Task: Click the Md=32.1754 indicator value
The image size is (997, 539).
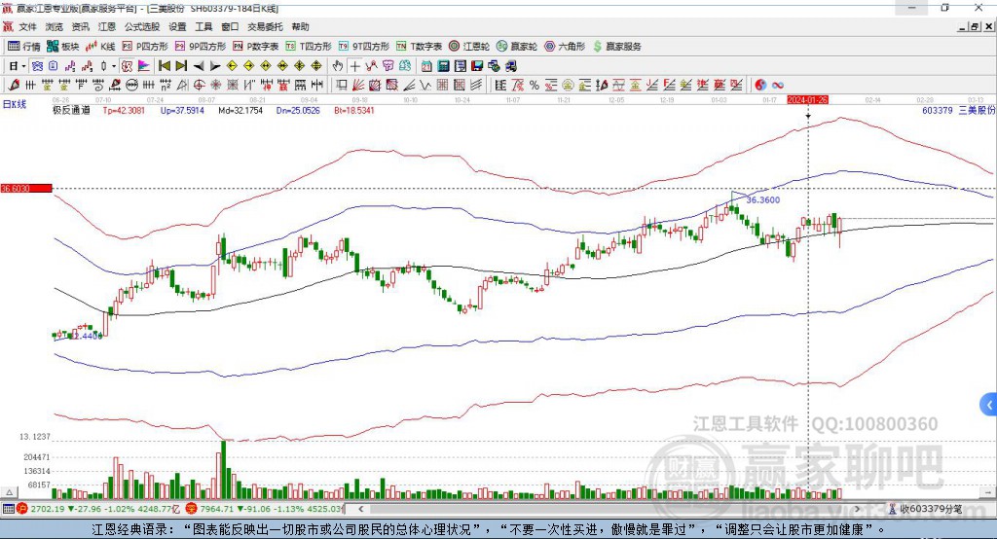Action: point(240,111)
